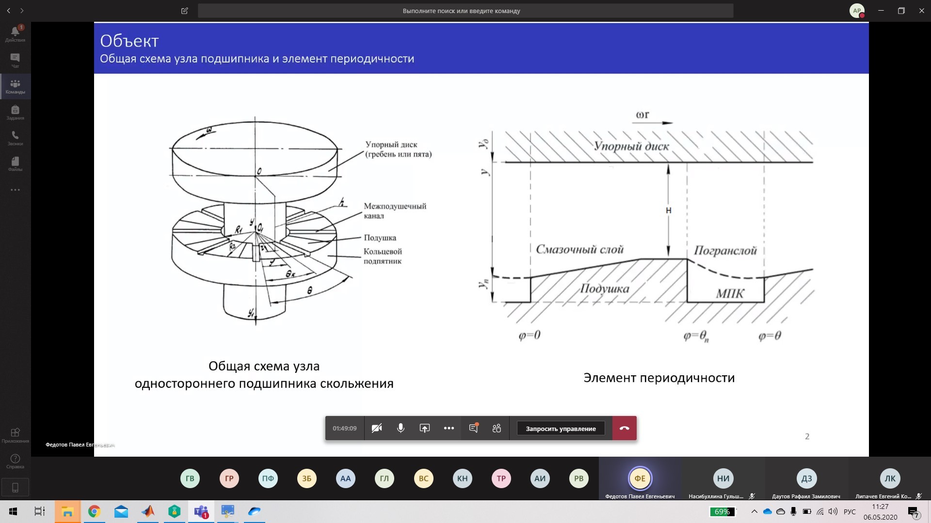The width and height of the screenshot is (931, 523).
Task: Open File Explorer from the taskbar
Action: pyautogui.click(x=67, y=511)
